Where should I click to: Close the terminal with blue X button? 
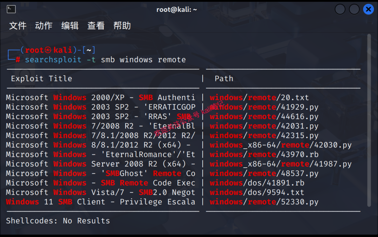pyautogui.click(x=368, y=9)
